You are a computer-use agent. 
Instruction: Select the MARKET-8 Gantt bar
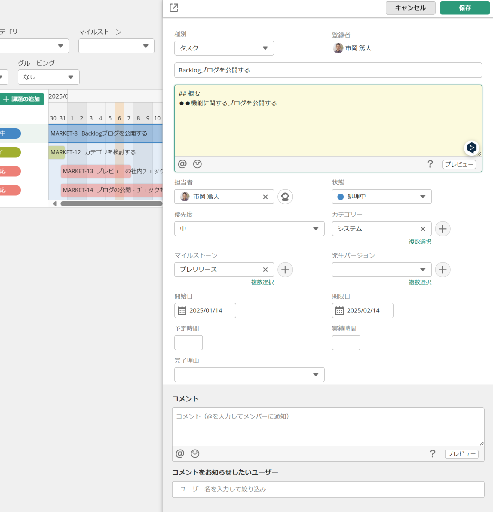106,133
